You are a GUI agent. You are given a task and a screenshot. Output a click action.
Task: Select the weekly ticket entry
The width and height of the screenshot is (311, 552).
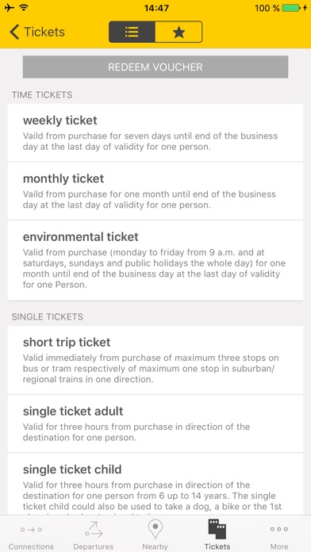[x=155, y=132]
